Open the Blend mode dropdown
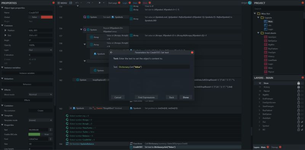305x150 pixels. point(40,94)
